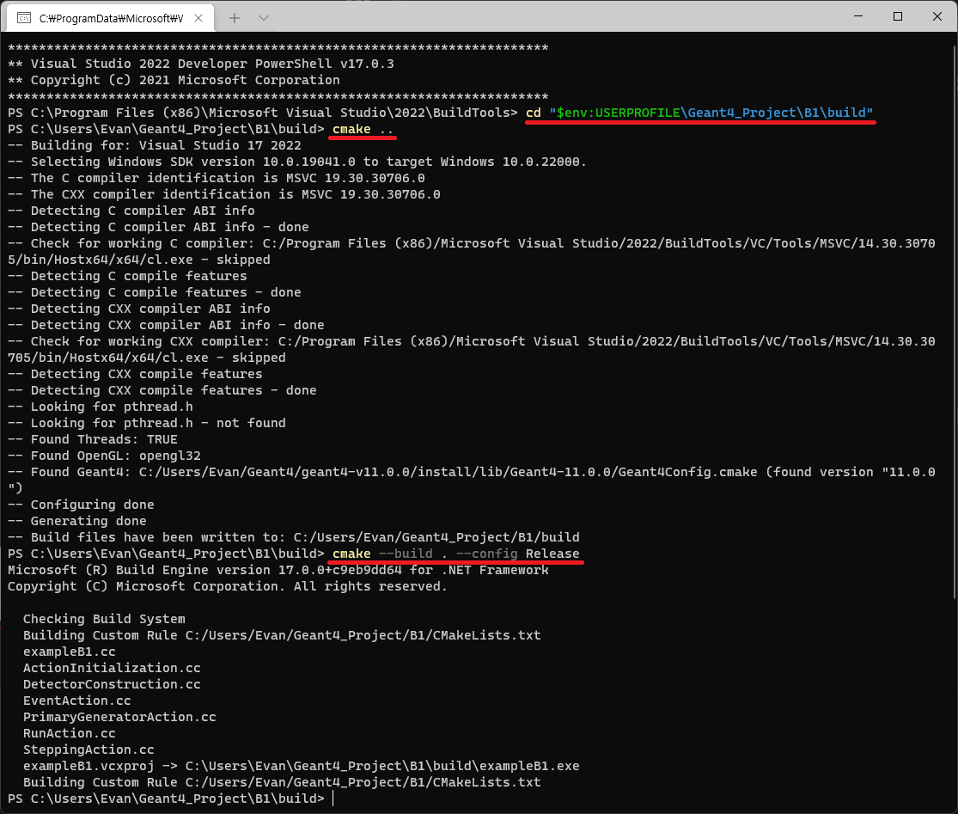Close the C:\ProgramData terminal tab
The height and width of the screenshot is (814, 958).
(x=198, y=17)
